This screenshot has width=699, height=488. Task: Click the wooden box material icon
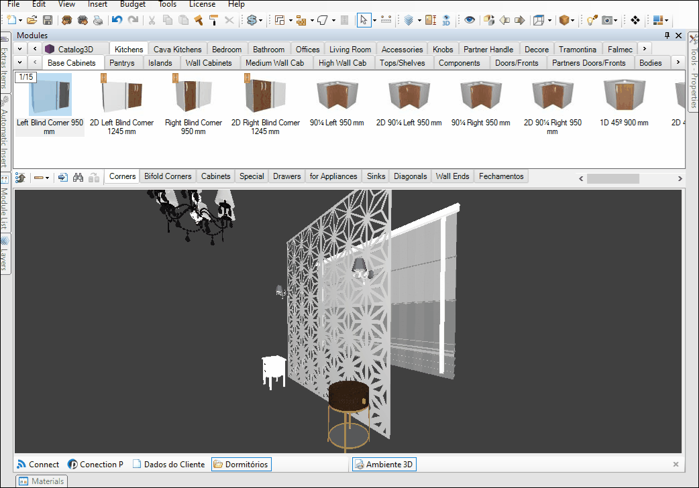click(x=564, y=20)
